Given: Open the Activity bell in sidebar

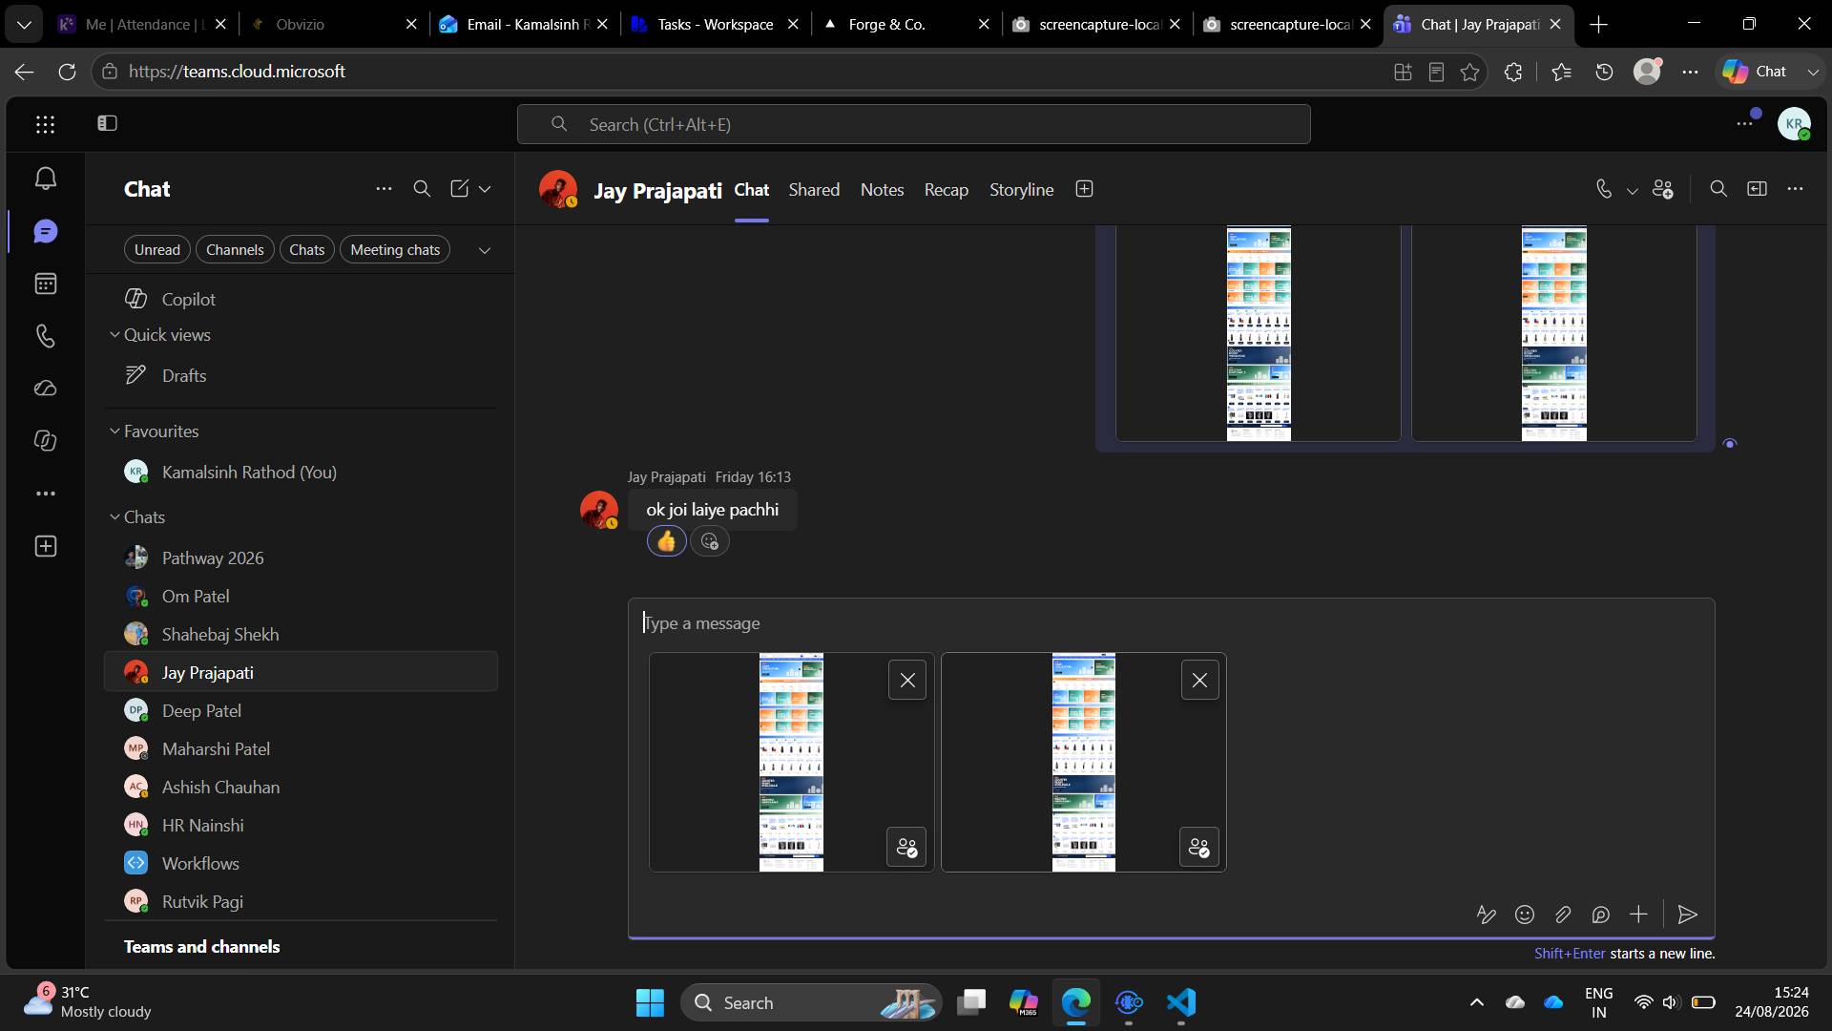Looking at the screenshot, I should (45, 179).
